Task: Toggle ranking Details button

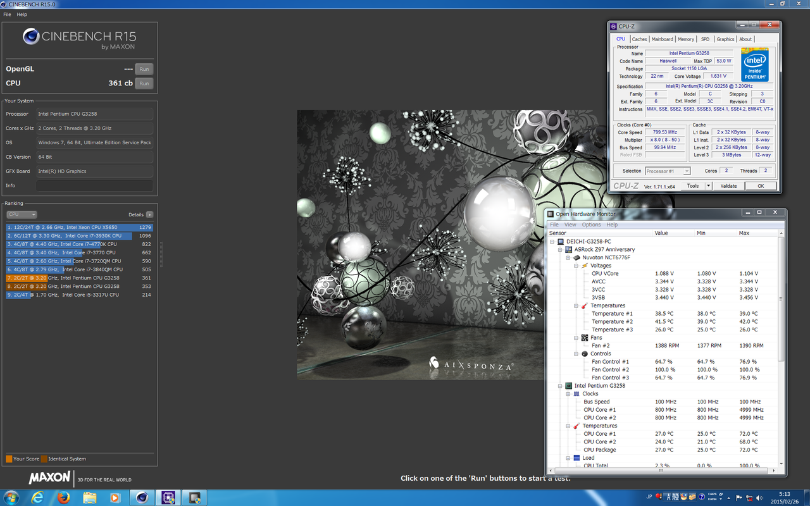Action: pyautogui.click(x=149, y=214)
